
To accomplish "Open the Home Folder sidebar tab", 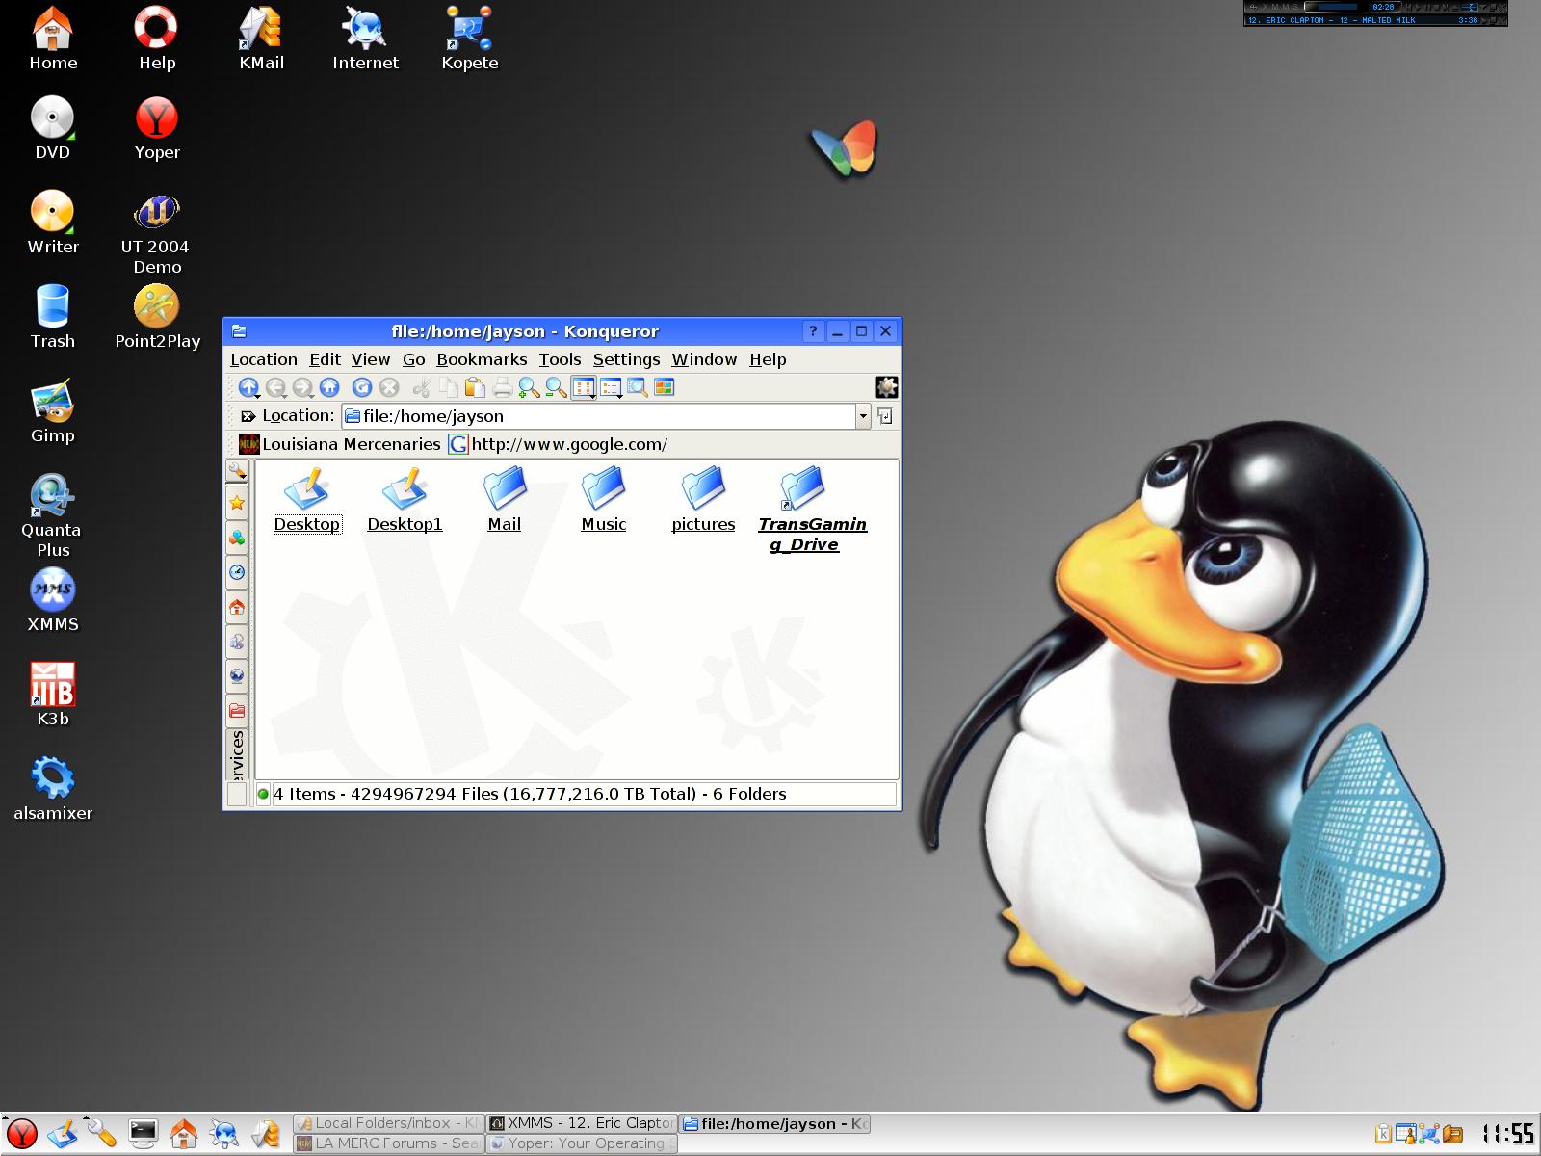I will [237, 607].
